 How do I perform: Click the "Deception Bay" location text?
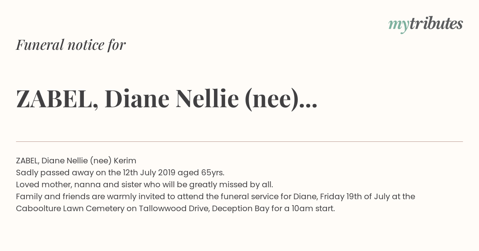pyautogui.click(x=240, y=208)
